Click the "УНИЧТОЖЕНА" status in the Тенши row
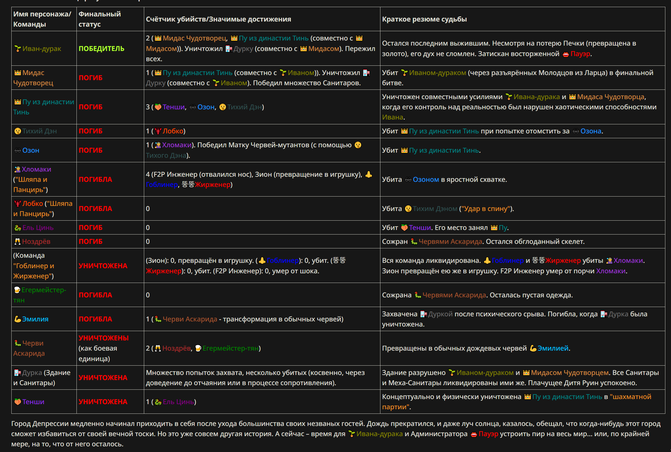 pos(103,402)
